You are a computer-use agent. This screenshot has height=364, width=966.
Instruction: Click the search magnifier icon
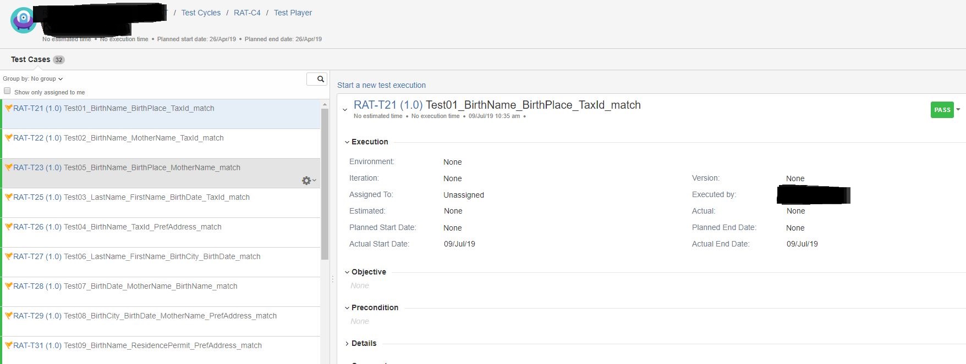pos(320,79)
